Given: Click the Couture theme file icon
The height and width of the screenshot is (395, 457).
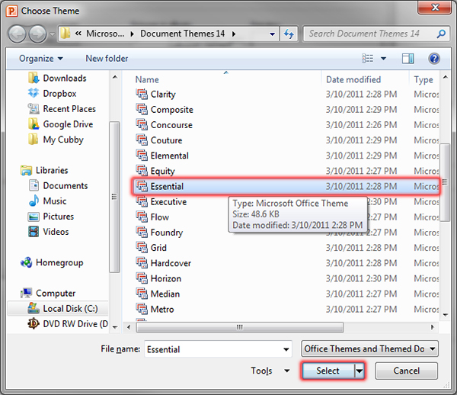Looking at the screenshot, I should (x=142, y=140).
